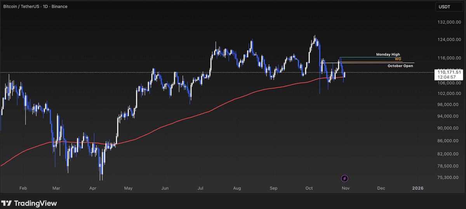Click the May label on time axis
This screenshot has width=466, height=209.
pos(129,188)
